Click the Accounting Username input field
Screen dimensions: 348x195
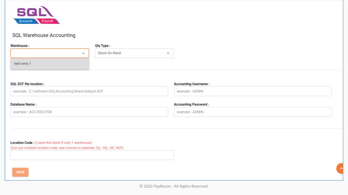pyautogui.click(x=253, y=91)
